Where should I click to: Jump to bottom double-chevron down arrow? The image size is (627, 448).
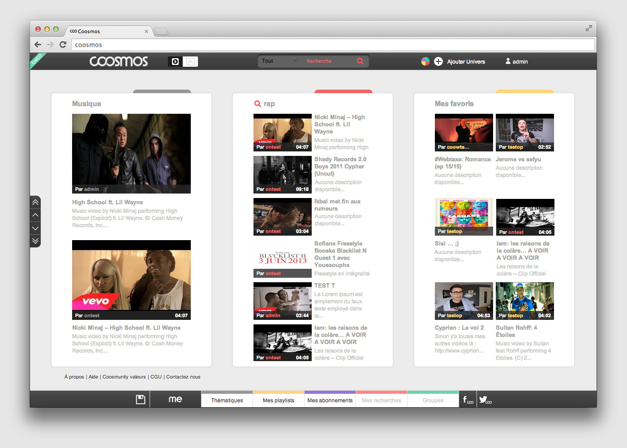[35, 241]
